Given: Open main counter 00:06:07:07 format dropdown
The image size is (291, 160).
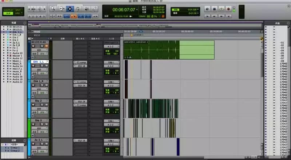Looking at the screenshot, I should point(137,10).
